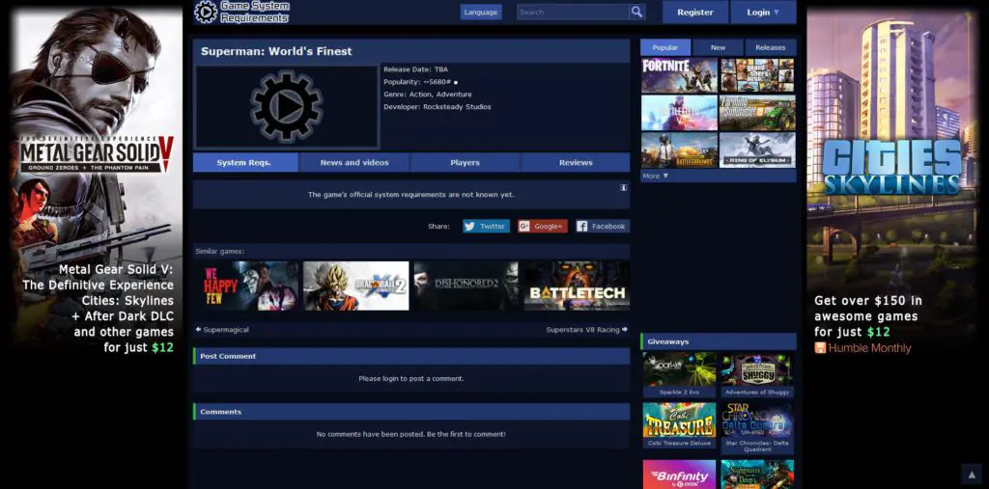Viewport: 989px width, 489px height.
Task: Click 'Please login to post a comment' text
Action: (x=411, y=379)
